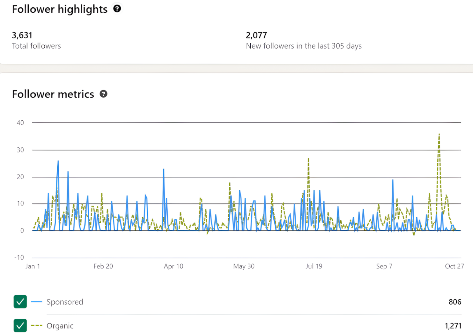Viewport: 473px width, 334px height.
Task: Click the '3,631' total followers value
Action: pyautogui.click(x=22, y=35)
